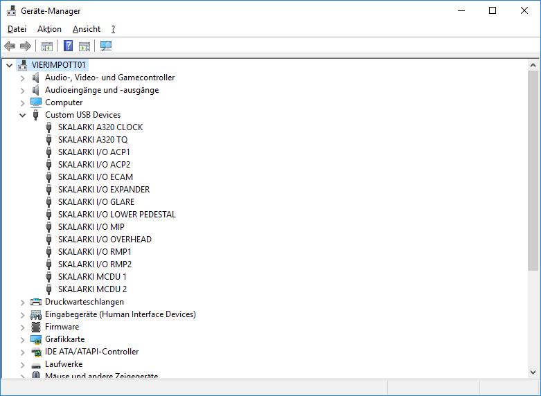Click the controller icon of IDE ATA/ATAPI-Controller
Image resolution: width=541 pixels, height=396 pixels.
tap(36, 352)
